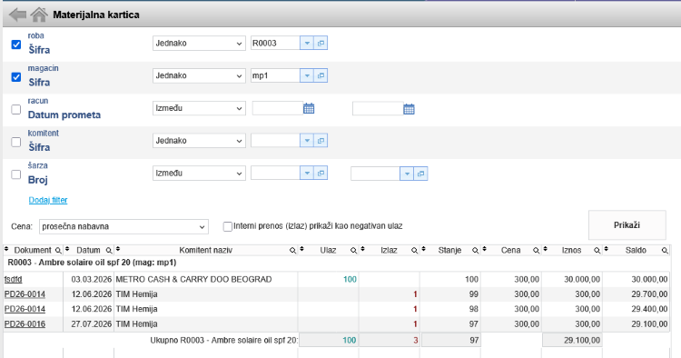Open the magacin Šifra Jednako operator dropdown

click(199, 75)
